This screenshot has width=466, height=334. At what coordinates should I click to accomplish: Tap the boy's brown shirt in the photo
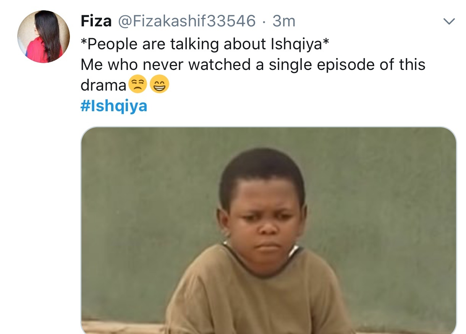point(260,294)
